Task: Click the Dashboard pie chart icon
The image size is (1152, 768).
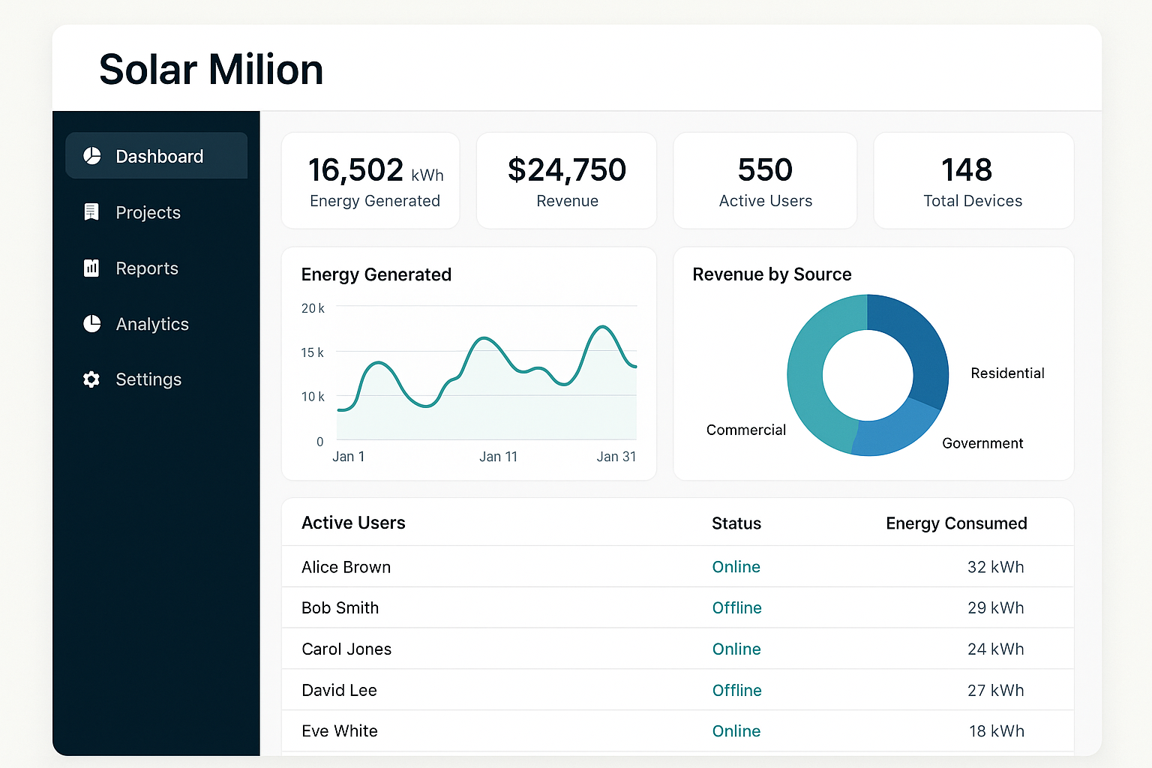Action: (x=91, y=156)
